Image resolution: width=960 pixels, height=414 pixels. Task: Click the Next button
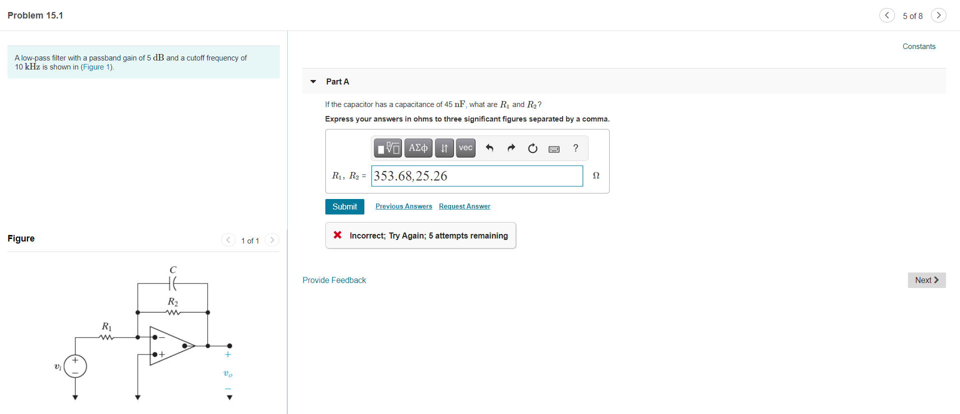926,280
